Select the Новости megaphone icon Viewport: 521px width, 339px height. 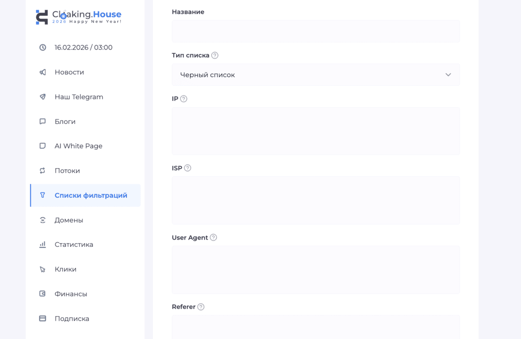(43, 72)
